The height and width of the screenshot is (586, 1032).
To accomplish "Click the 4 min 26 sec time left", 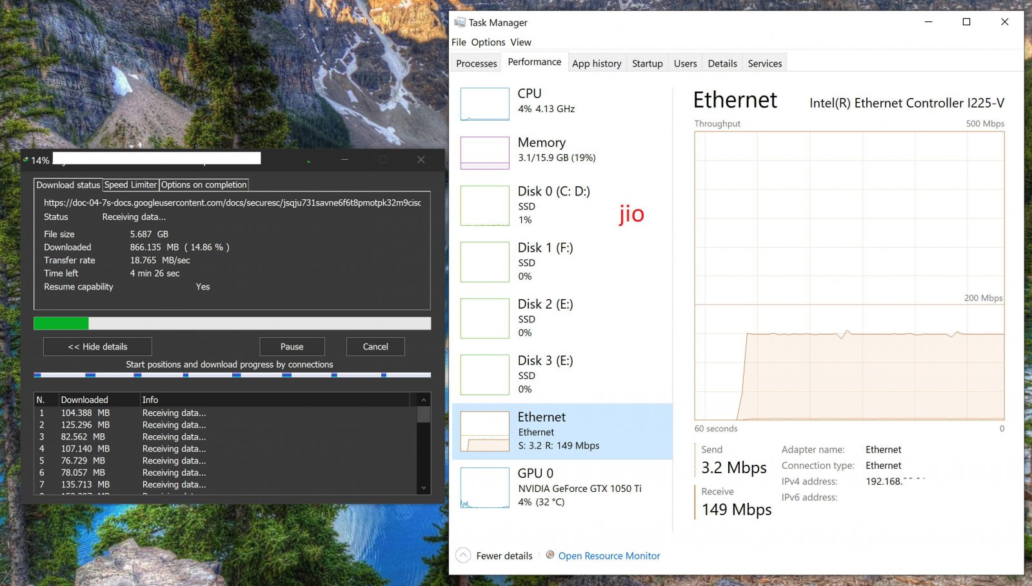I will pos(155,273).
